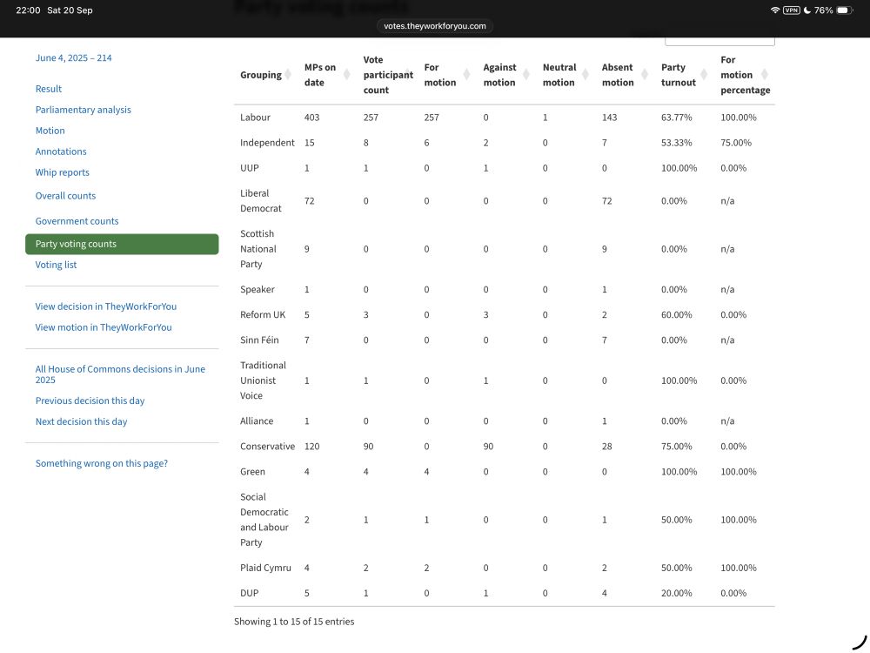Open June 4, 2025 – 214 link
Image resolution: width=870 pixels, height=653 pixels.
coord(74,57)
